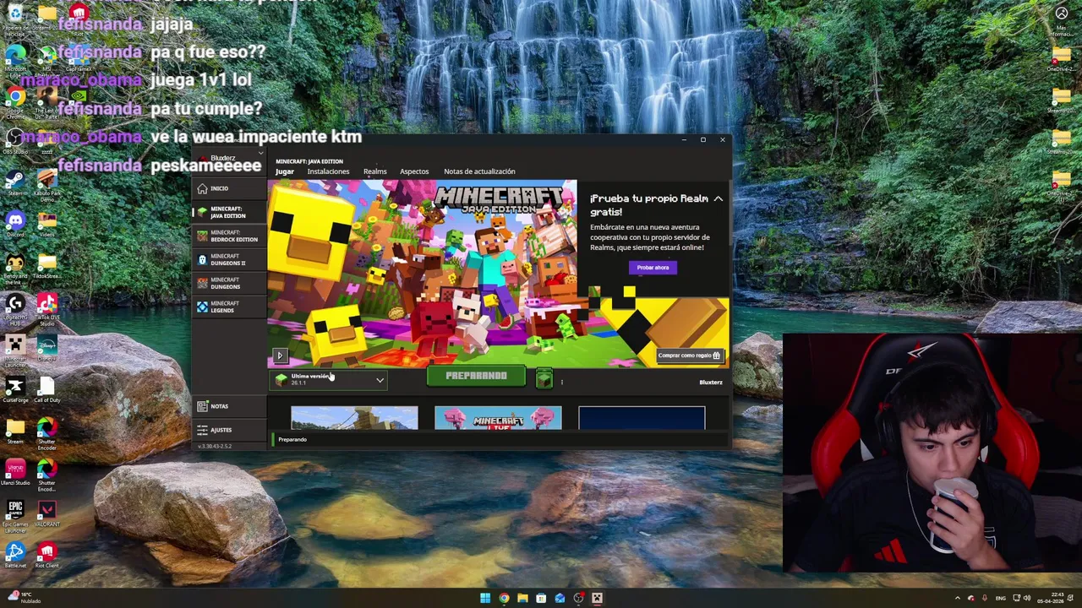Open Windows Start button on taskbar

485,599
